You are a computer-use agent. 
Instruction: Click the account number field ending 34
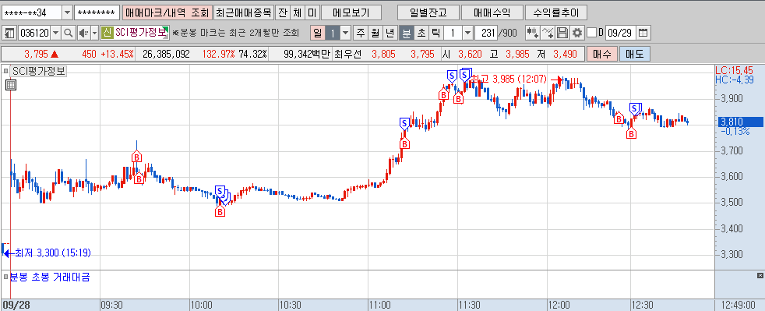(x=32, y=12)
